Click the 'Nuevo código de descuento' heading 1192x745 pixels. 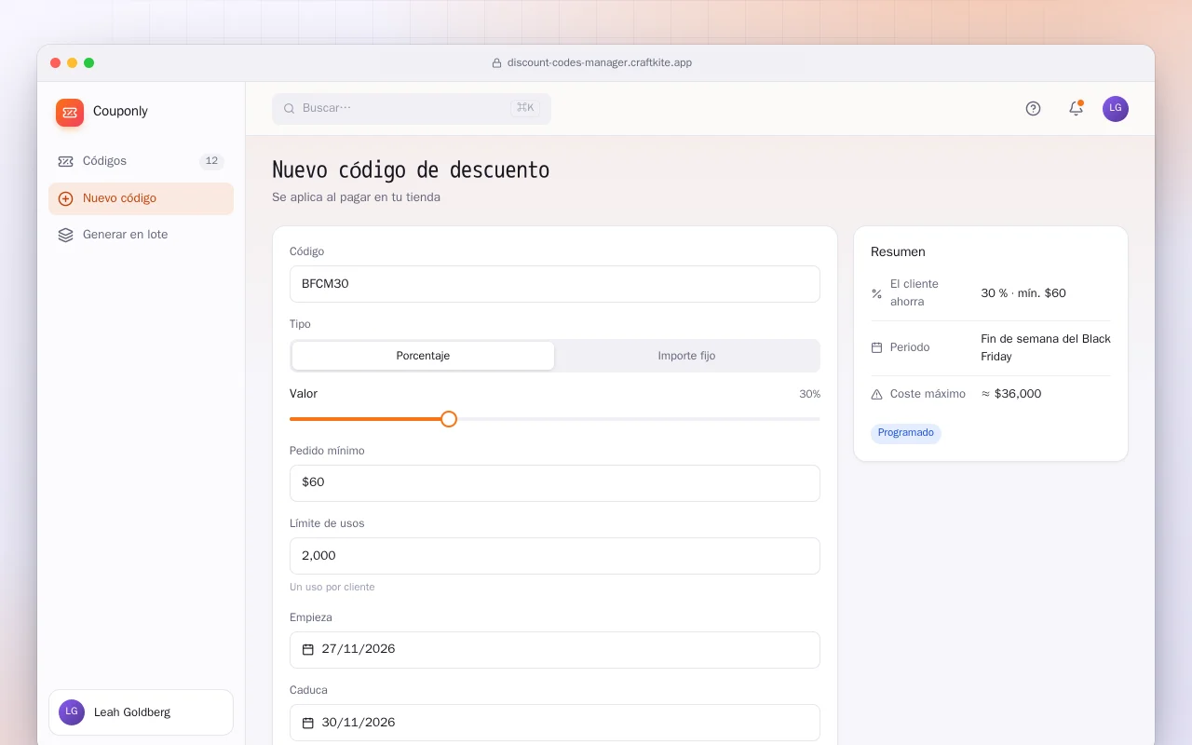pyautogui.click(x=411, y=170)
